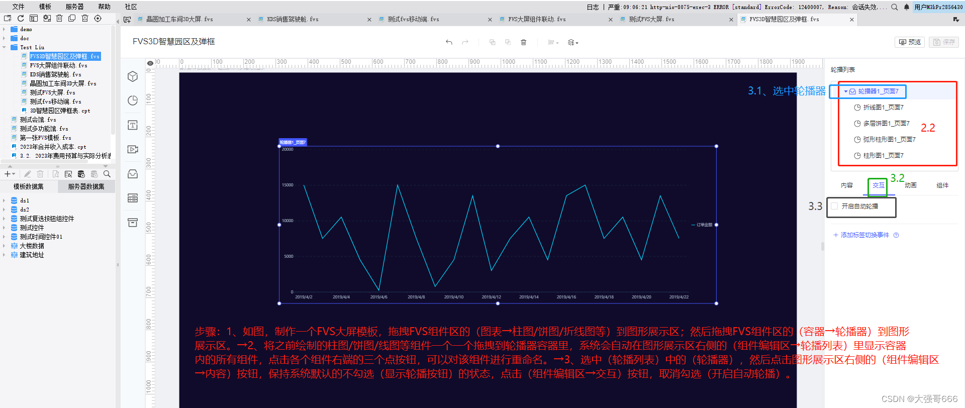Open the container component inbox icon

pyautogui.click(x=133, y=174)
